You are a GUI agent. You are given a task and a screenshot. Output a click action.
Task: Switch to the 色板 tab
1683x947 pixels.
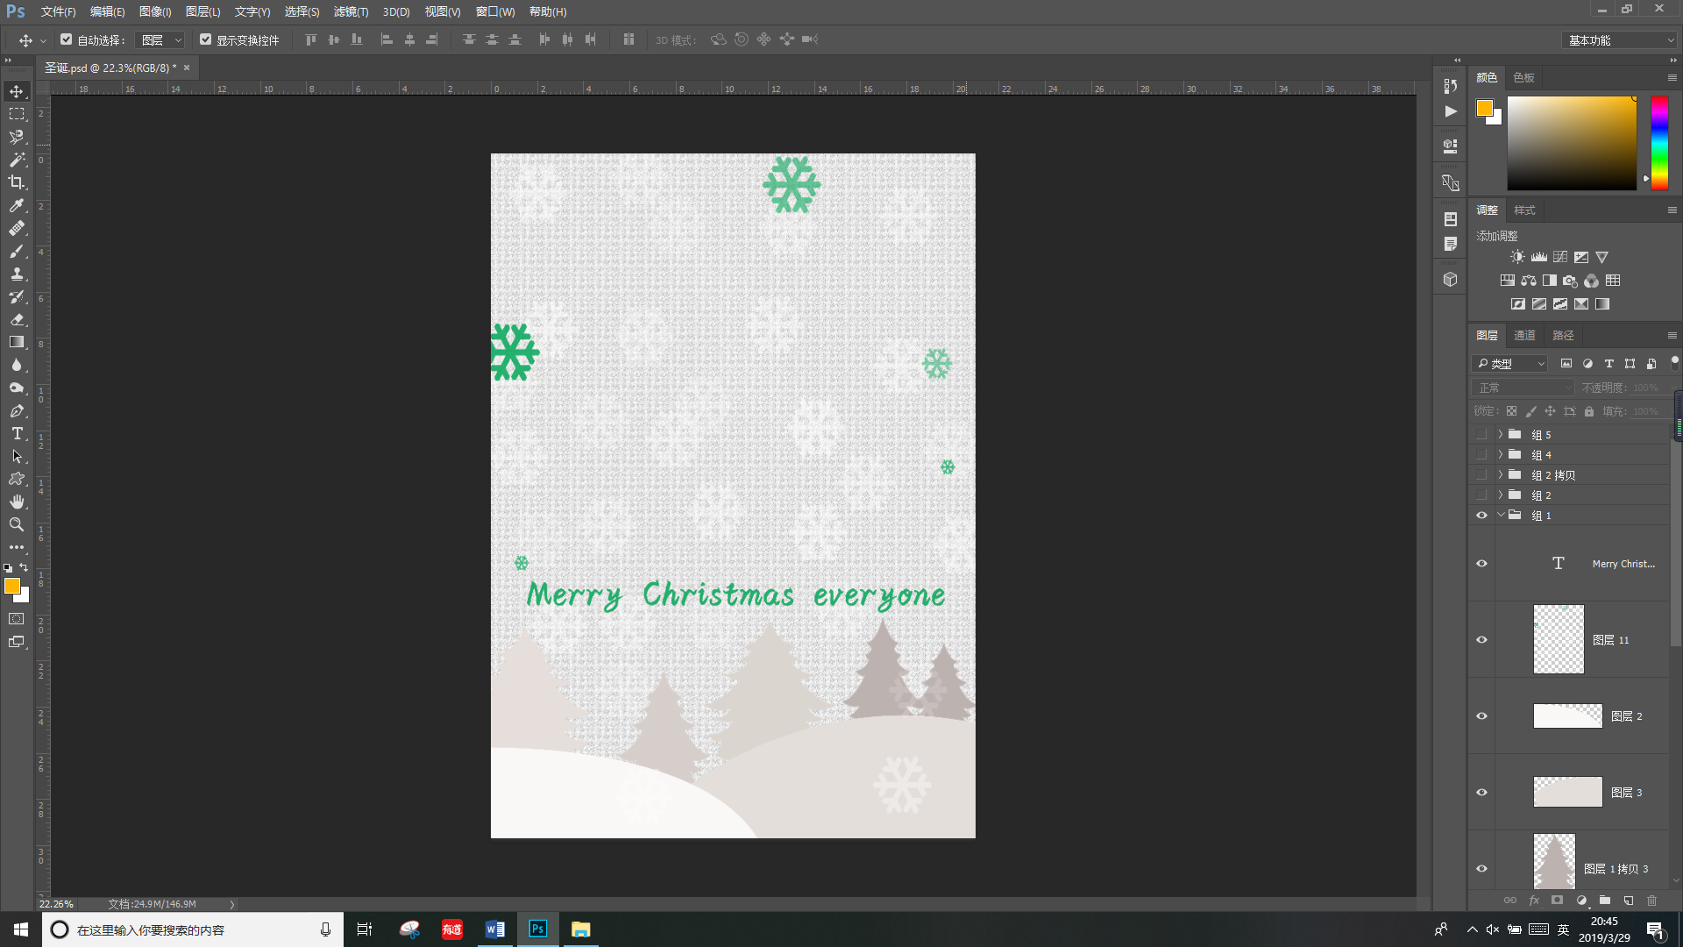pyautogui.click(x=1523, y=78)
